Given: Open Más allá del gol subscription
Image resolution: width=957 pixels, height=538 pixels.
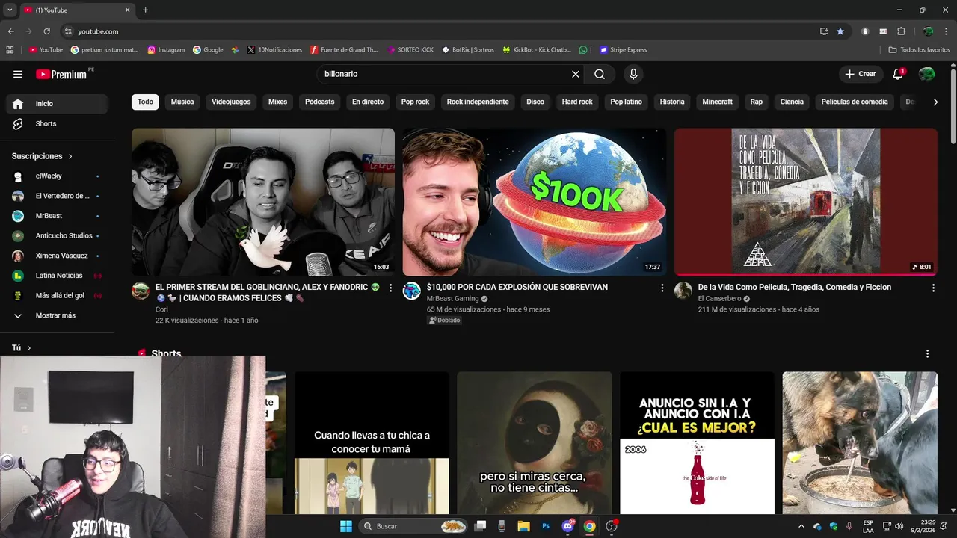Looking at the screenshot, I should click(57, 296).
